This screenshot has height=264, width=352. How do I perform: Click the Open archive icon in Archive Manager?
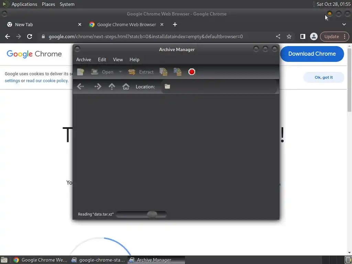95,72
